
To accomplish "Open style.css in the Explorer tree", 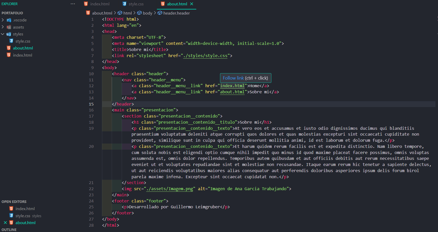I will [23, 41].
